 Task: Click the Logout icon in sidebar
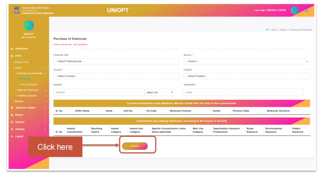pyautogui.click(x=12, y=136)
